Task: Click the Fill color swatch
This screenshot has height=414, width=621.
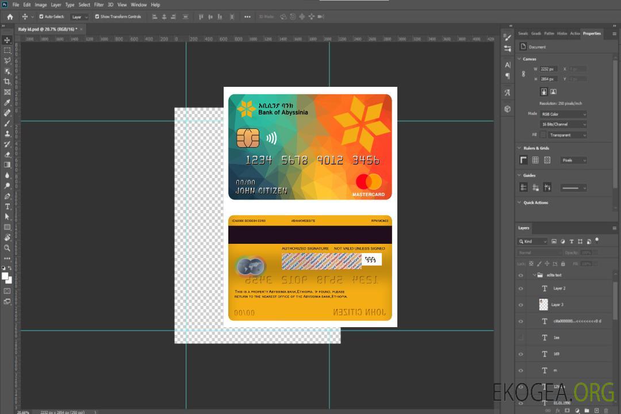Action: (x=543, y=135)
